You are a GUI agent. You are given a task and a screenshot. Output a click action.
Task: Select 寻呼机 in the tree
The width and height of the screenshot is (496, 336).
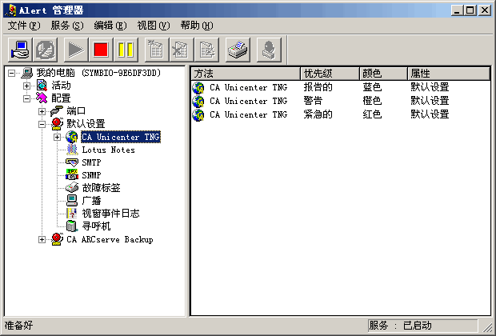tap(96, 226)
